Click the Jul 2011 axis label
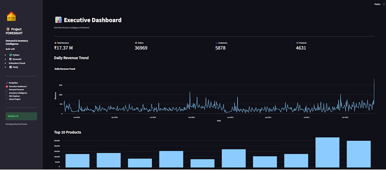 [x=306, y=117]
